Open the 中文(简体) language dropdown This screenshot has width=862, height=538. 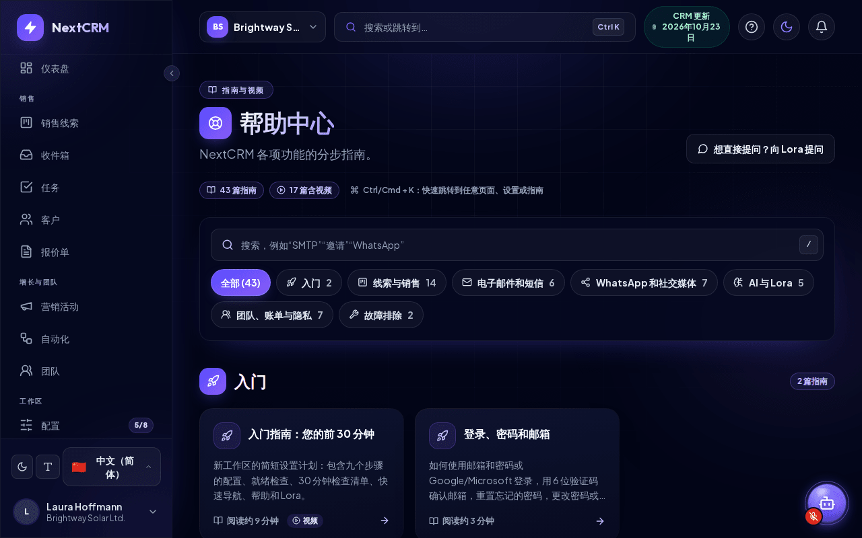click(x=112, y=467)
